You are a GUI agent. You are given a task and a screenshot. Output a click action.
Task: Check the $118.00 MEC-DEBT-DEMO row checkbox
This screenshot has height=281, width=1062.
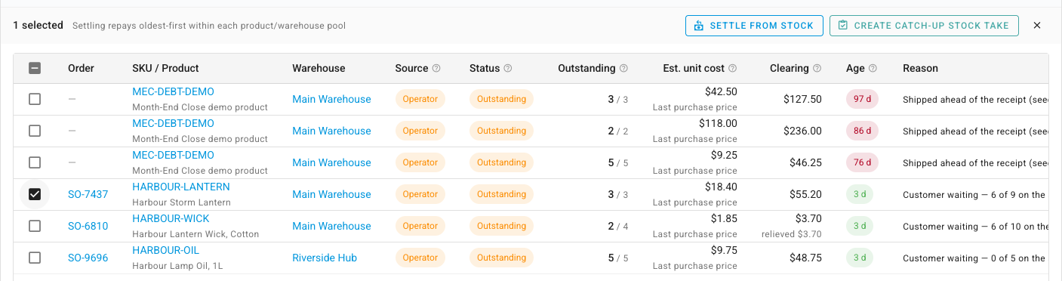[35, 131]
